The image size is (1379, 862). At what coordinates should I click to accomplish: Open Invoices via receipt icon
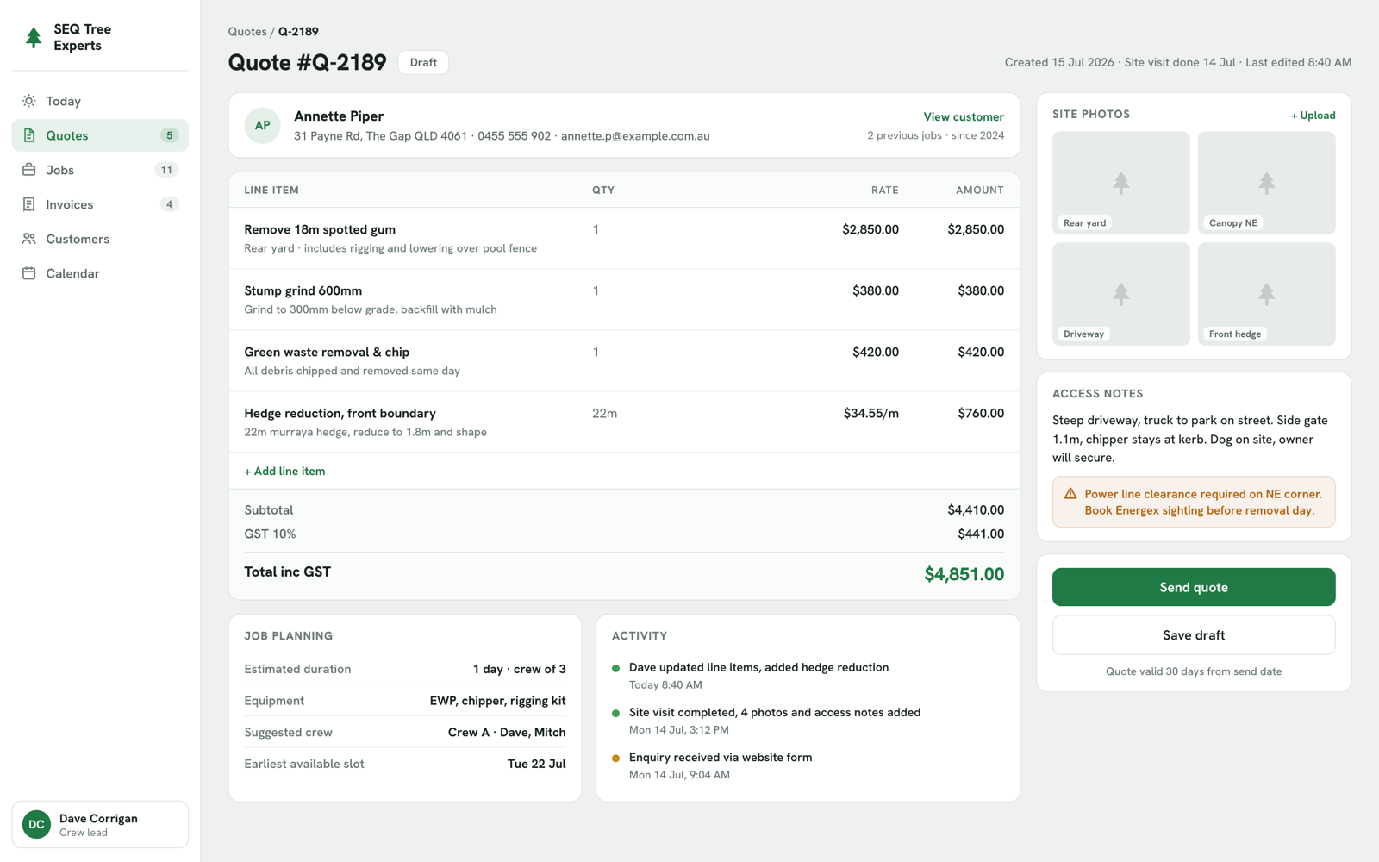29,204
